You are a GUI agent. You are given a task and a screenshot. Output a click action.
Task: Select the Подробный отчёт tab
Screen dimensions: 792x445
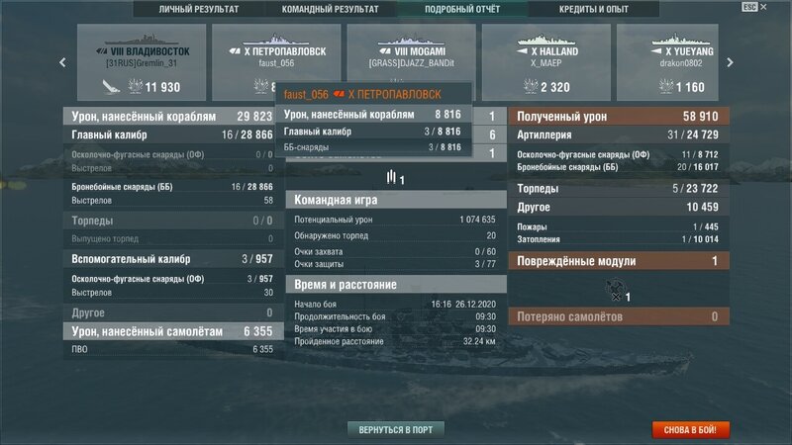(x=462, y=9)
